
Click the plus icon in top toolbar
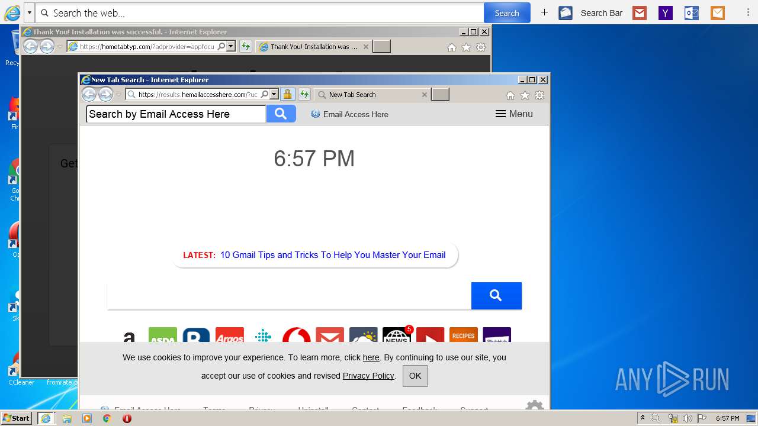click(x=544, y=12)
